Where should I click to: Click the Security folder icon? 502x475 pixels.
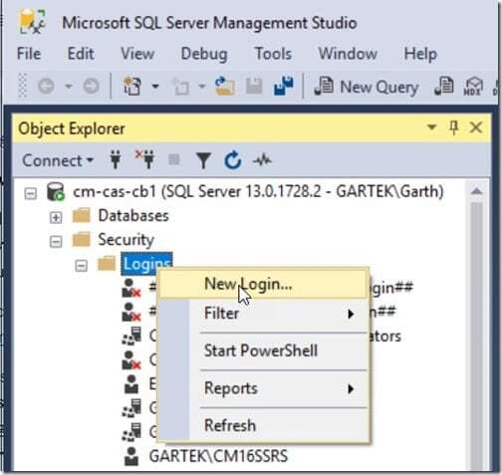[x=82, y=240]
